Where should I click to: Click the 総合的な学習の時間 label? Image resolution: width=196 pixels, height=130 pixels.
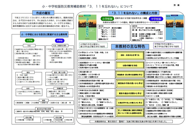pos(44,109)
